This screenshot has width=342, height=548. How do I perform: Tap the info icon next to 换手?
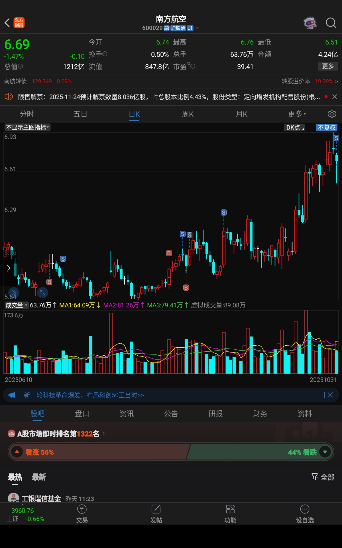tap(105, 54)
